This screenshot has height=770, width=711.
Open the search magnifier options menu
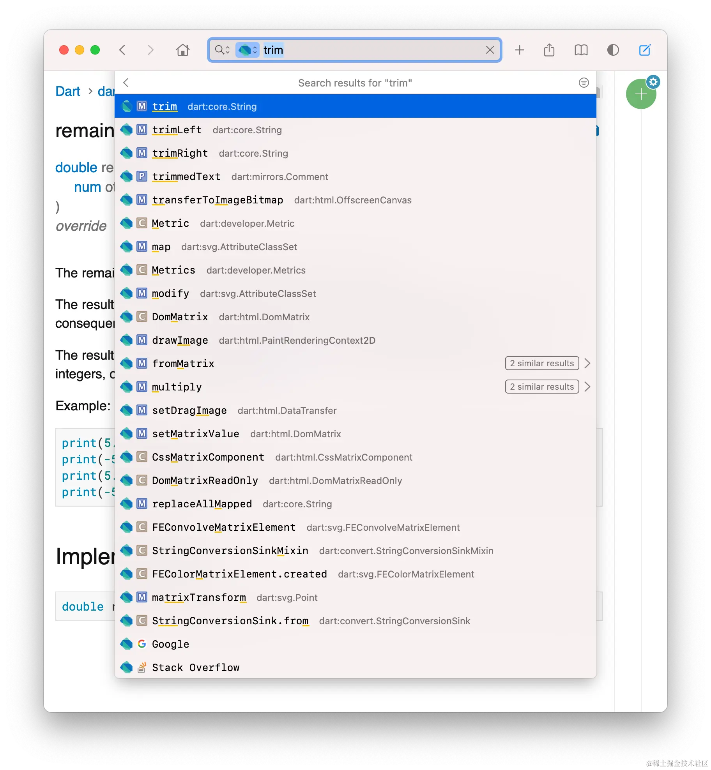(x=222, y=50)
